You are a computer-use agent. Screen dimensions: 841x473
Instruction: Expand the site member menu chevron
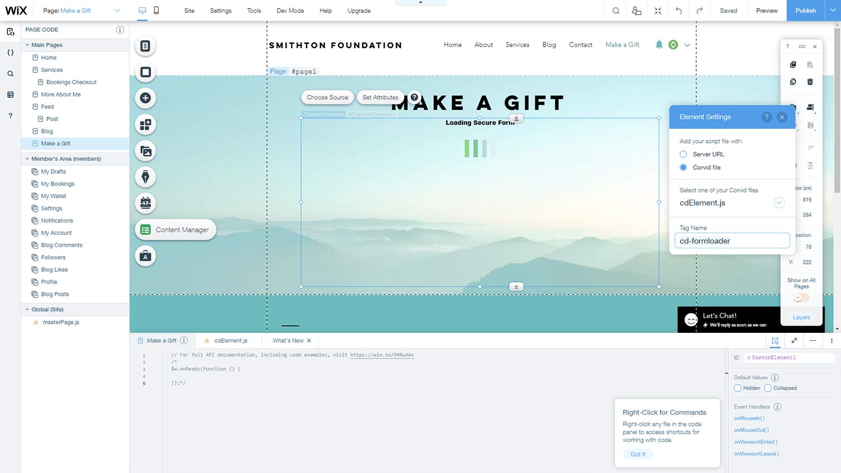(x=687, y=45)
